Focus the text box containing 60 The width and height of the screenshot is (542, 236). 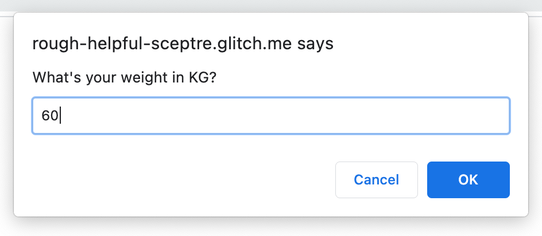pyautogui.click(x=271, y=116)
